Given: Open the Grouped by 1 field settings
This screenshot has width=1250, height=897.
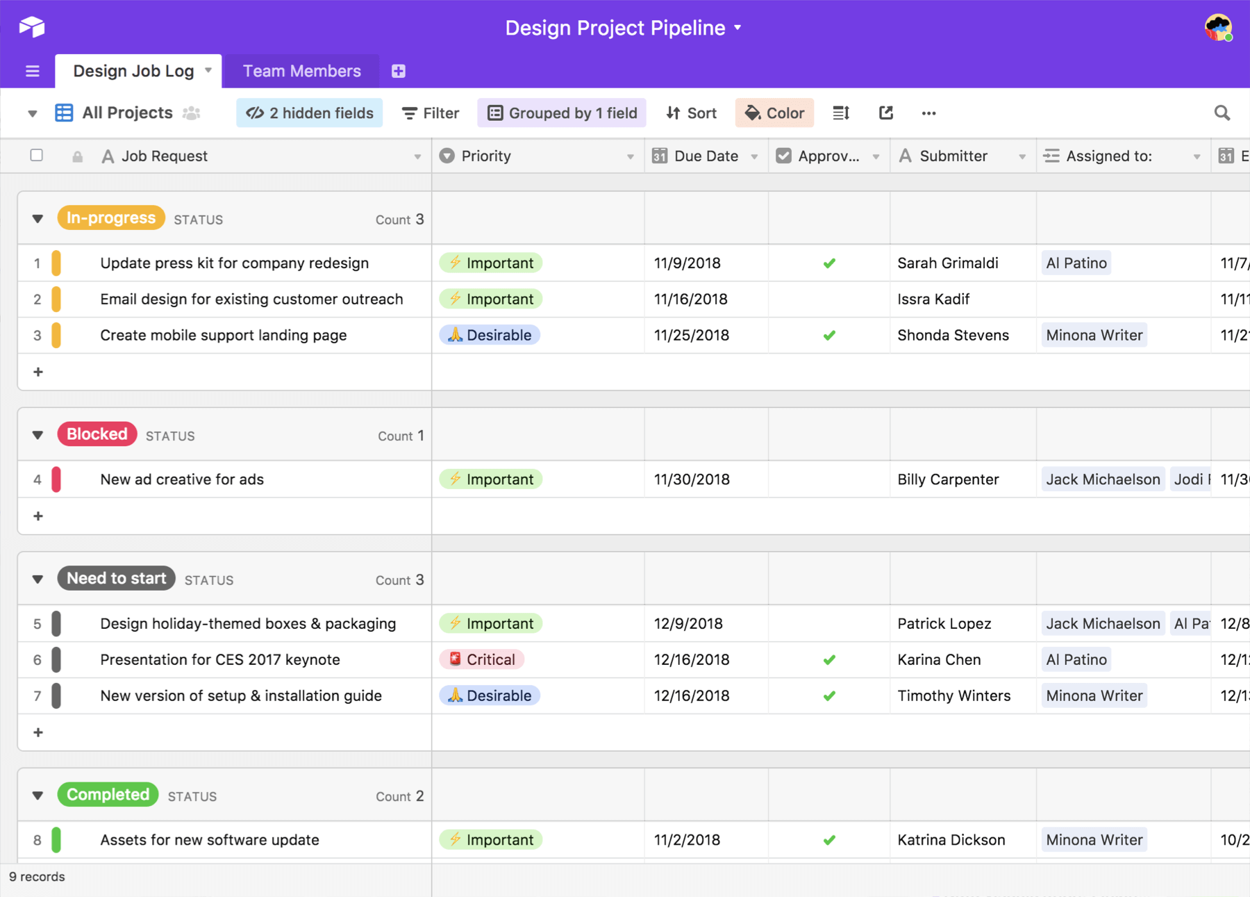Looking at the screenshot, I should click(x=561, y=113).
